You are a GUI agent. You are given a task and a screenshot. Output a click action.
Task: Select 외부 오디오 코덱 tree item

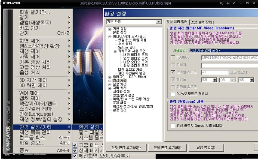point(135,66)
